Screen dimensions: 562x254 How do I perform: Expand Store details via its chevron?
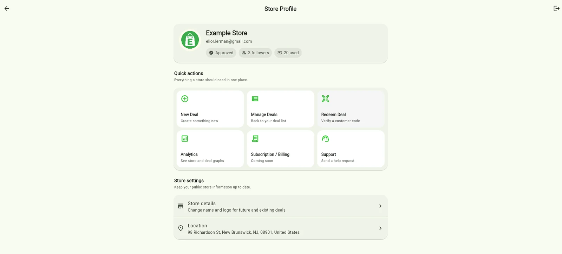[380, 206]
